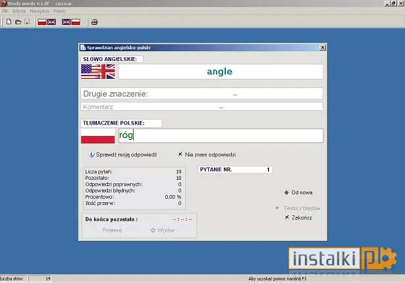The width and height of the screenshot is (405, 283).
Task: Click the Przerwa pause button
Action: tap(112, 230)
